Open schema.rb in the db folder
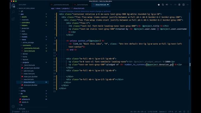 click(26, 99)
